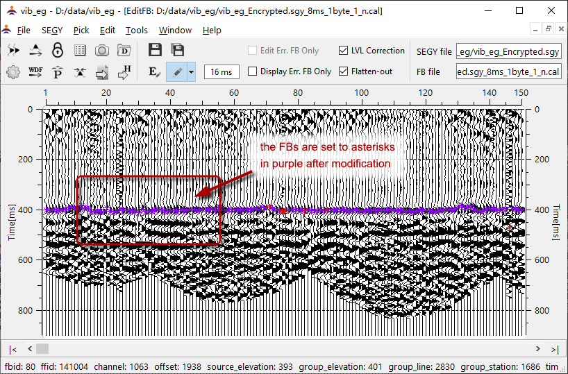The width and height of the screenshot is (568, 374).
Task: Click the horizontal scrollbar thumb
Action: coord(42,348)
